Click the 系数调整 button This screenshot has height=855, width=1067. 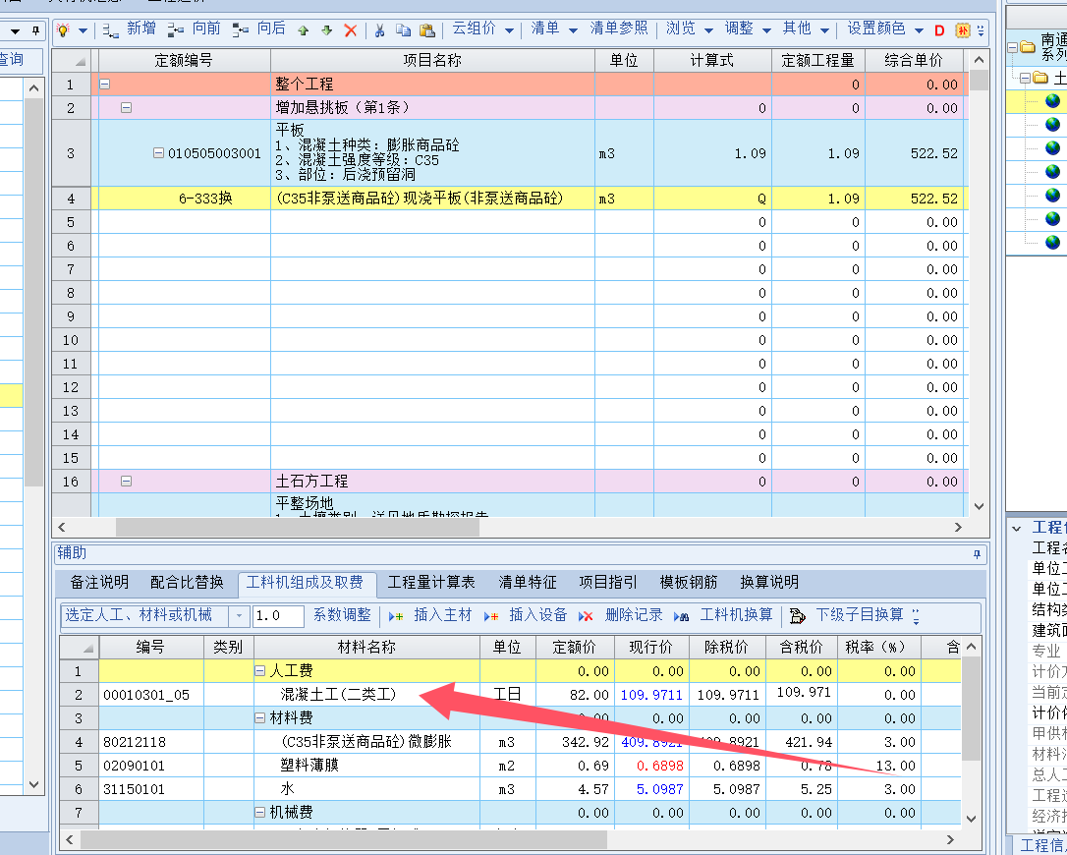[x=342, y=615]
